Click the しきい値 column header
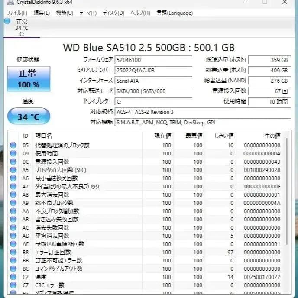298x298 pixels. tap(224, 136)
